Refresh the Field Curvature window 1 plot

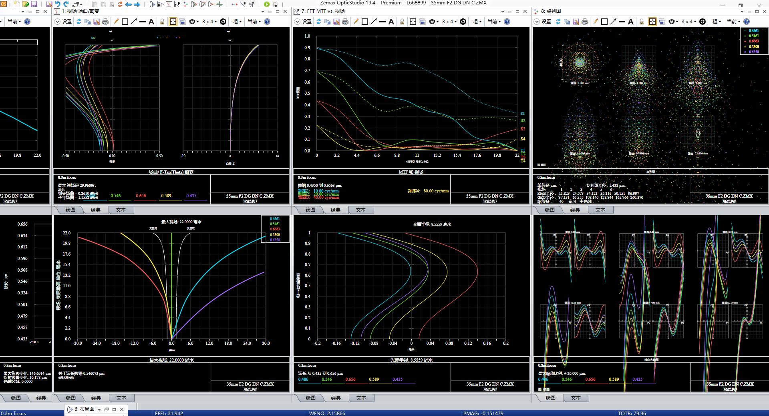[79, 22]
